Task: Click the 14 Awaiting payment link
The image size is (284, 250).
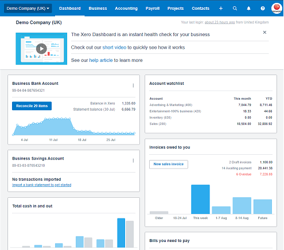Action: [236, 168]
